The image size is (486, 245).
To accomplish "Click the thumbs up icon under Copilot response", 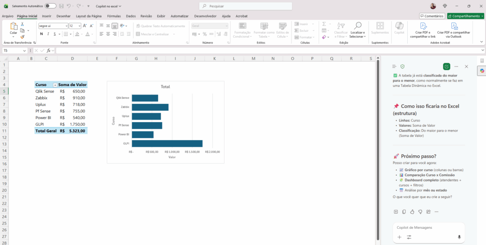I will tap(412, 212).
